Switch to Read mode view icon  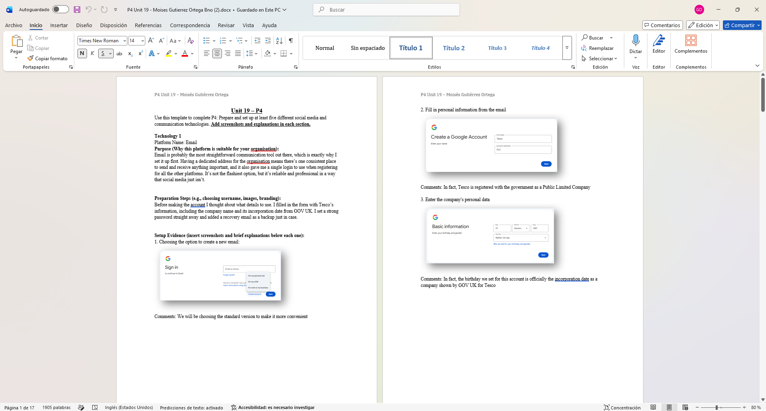653,407
